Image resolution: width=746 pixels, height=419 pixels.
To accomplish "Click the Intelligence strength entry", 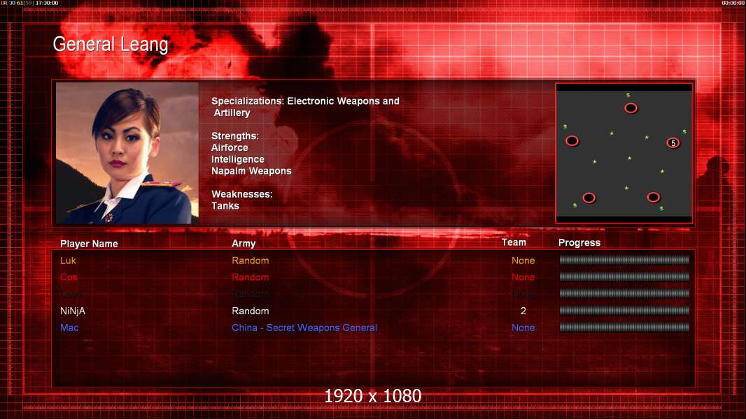I will (x=237, y=159).
